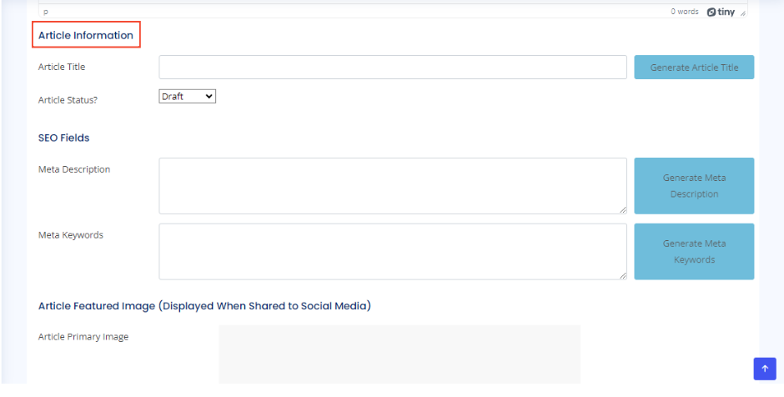The image size is (784, 397).
Task: Click the 'p' element path in editor
Action: (46, 12)
